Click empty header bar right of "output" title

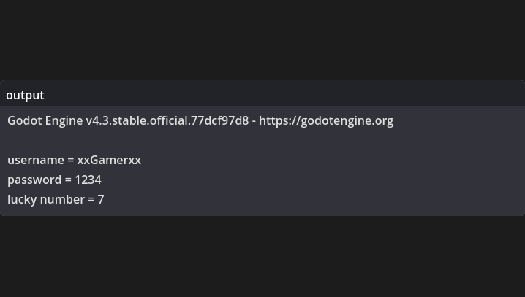click(x=284, y=93)
